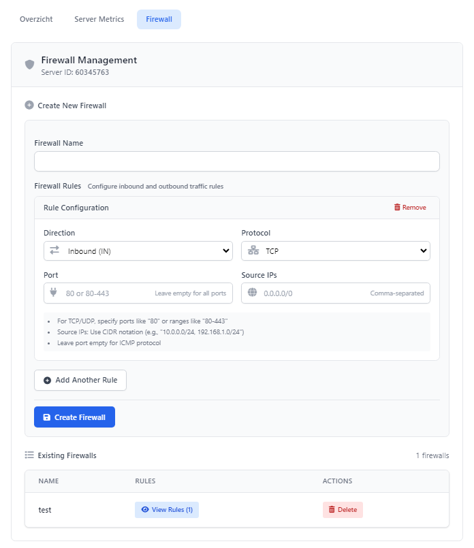Click the plug icon in the Port field
This screenshot has height=548, width=474.
click(53, 292)
